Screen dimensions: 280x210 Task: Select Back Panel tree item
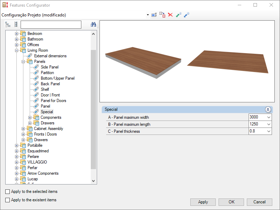tap(50, 84)
